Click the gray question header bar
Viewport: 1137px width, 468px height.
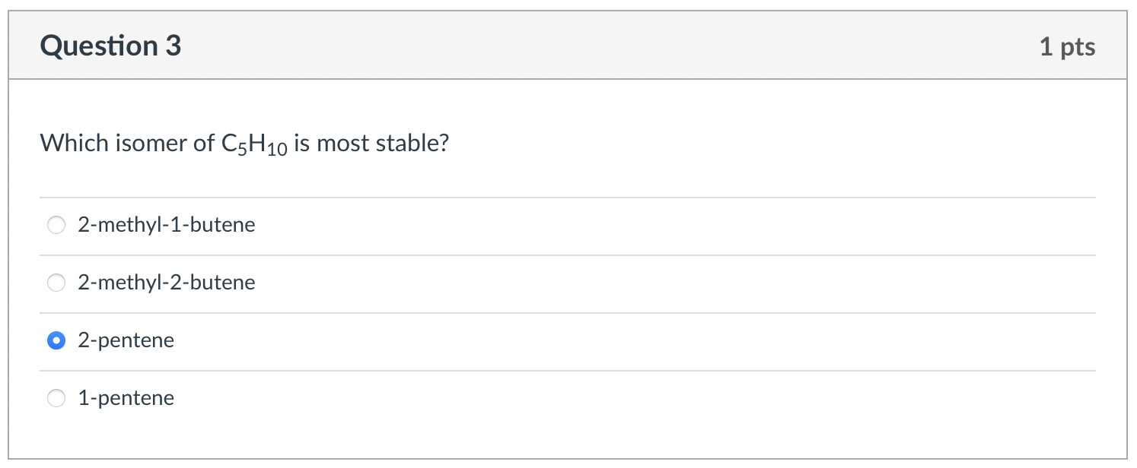(568, 45)
